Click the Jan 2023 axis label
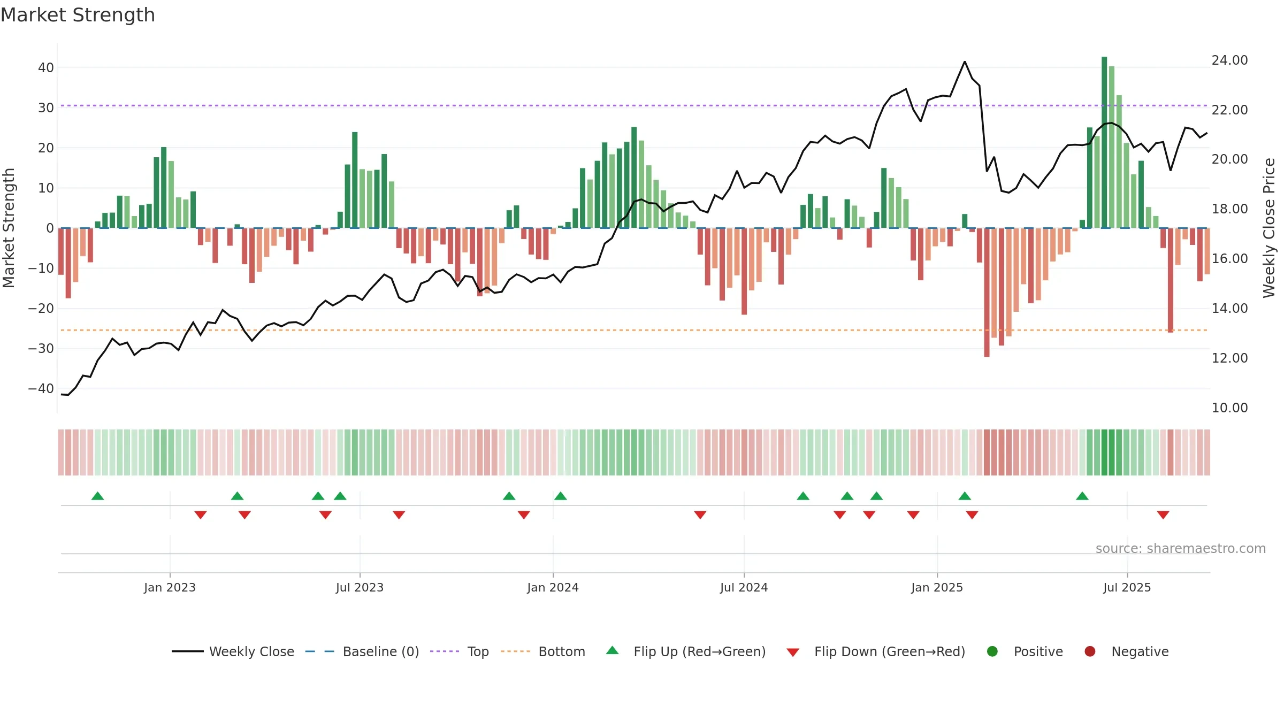Screen dimensions: 1284x722 click(x=170, y=587)
